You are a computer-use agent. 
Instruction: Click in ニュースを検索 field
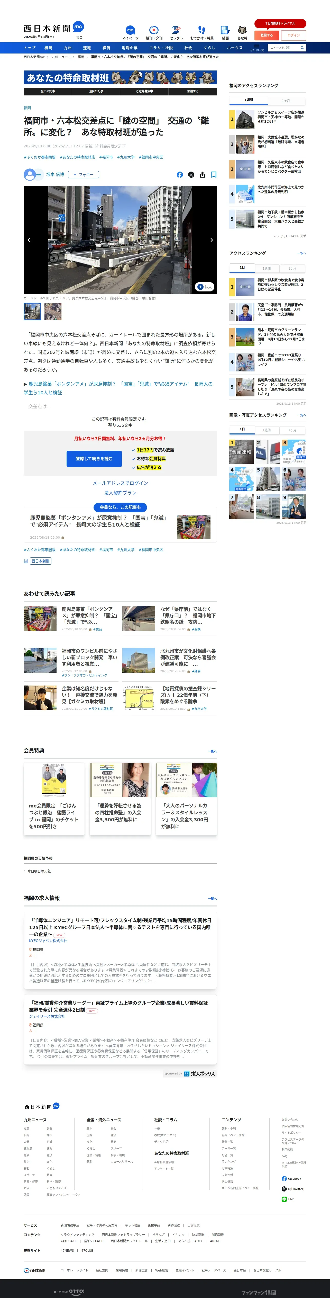pyautogui.click(x=284, y=48)
